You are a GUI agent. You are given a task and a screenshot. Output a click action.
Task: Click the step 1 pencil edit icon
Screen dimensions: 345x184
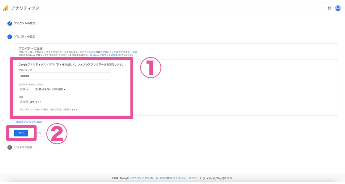coord(9,23)
